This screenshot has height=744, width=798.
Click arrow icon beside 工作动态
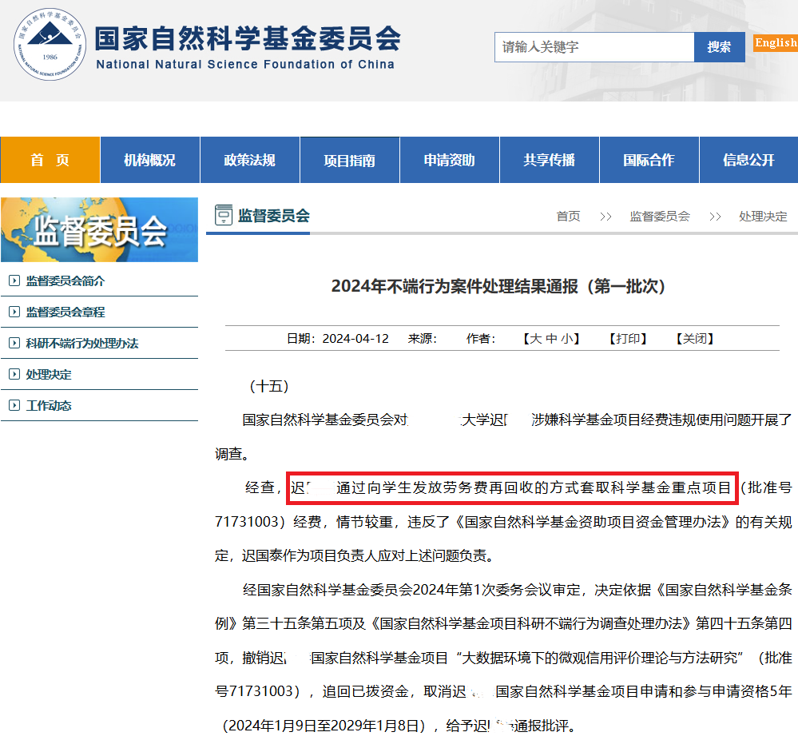coord(13,406)
